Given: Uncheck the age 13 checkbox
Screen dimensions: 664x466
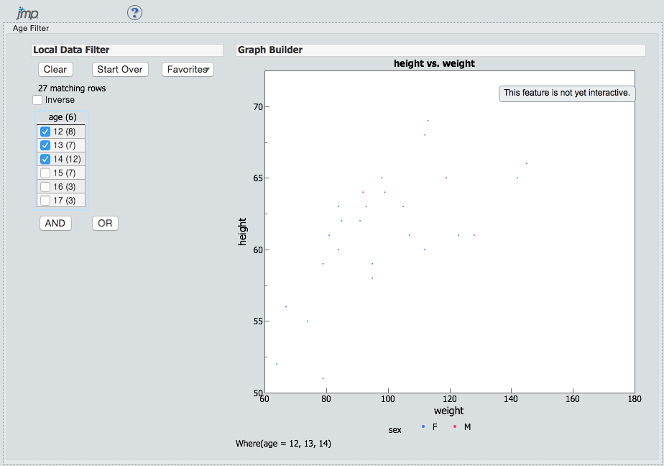Looking at the screenshot, I should (45, 145).
